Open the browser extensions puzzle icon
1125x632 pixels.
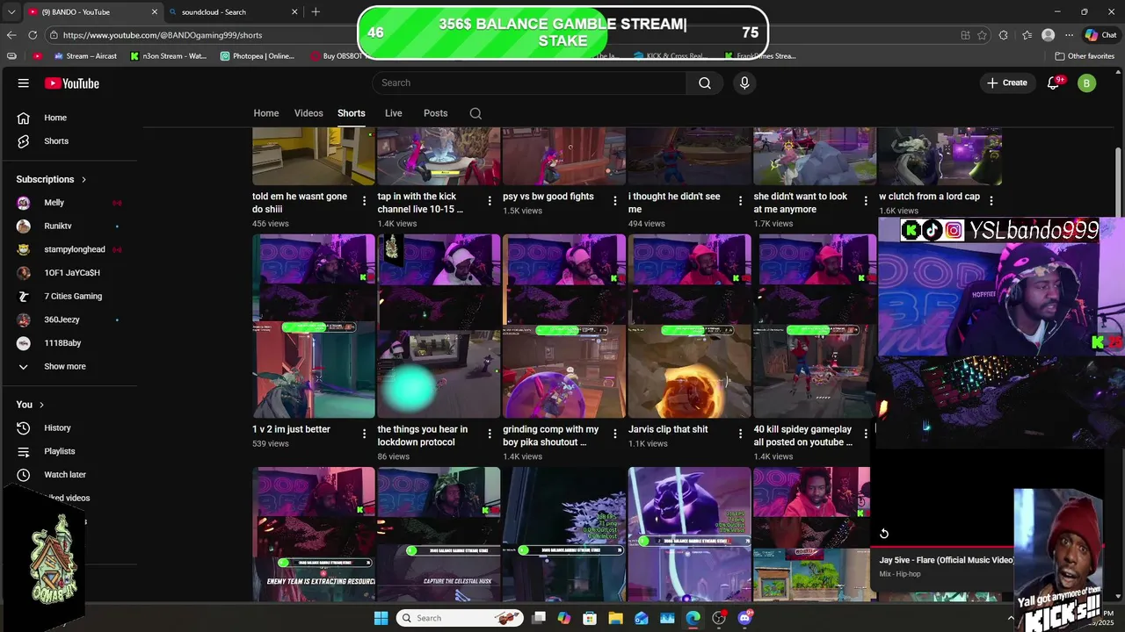coord(1004,35)
